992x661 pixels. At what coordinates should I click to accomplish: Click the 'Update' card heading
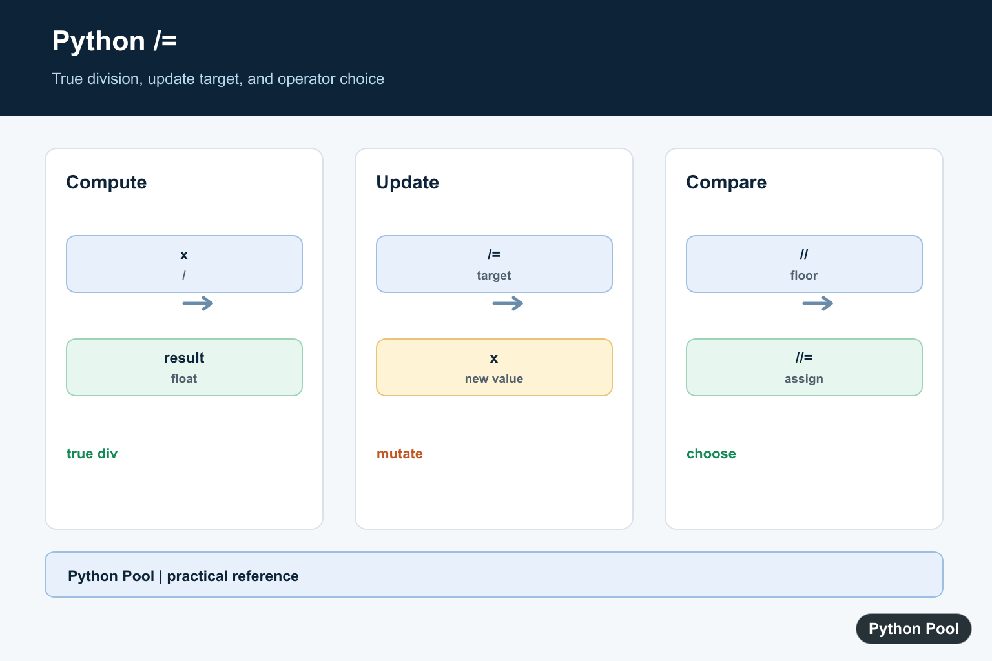(x=408, y=182)
